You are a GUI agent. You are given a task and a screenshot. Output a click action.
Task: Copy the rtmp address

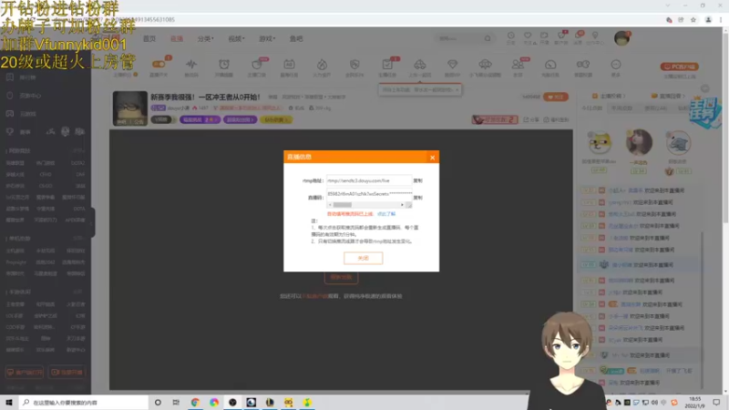coord(418,180)
